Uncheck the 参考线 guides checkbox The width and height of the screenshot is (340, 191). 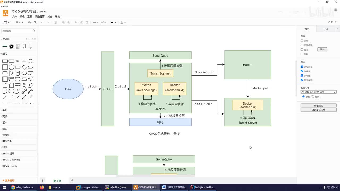302,76
